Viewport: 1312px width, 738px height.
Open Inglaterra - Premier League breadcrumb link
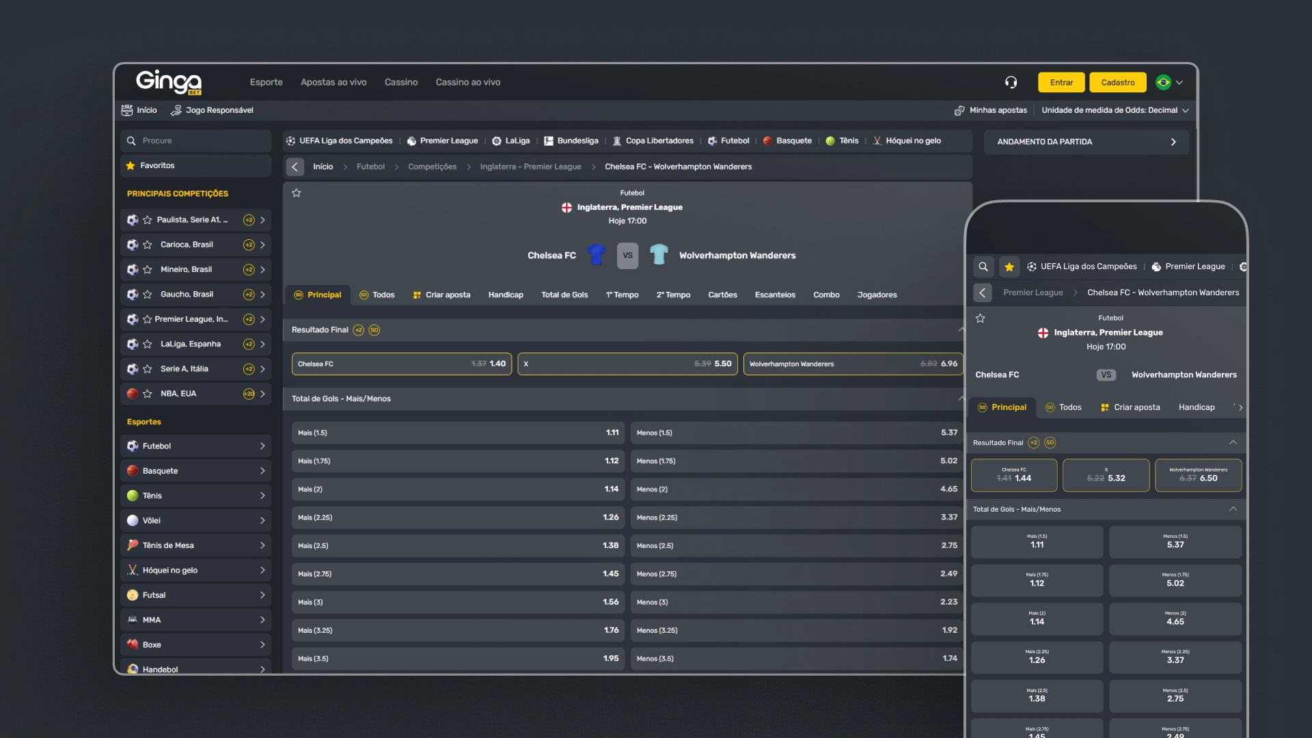click(x=530, y=167)
